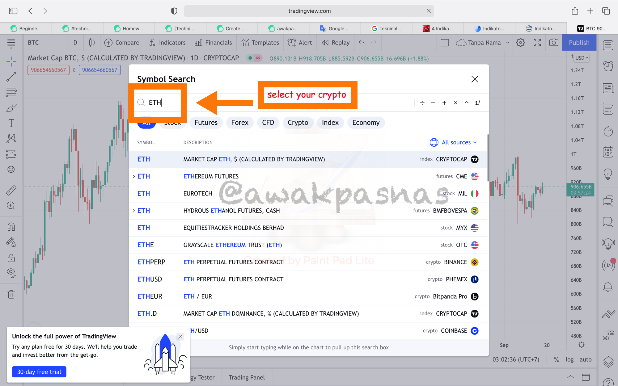This screenshot has width=618, height=386.
Task: Select ETHPERP Binance perpetual contract
Action: [308, 262]
